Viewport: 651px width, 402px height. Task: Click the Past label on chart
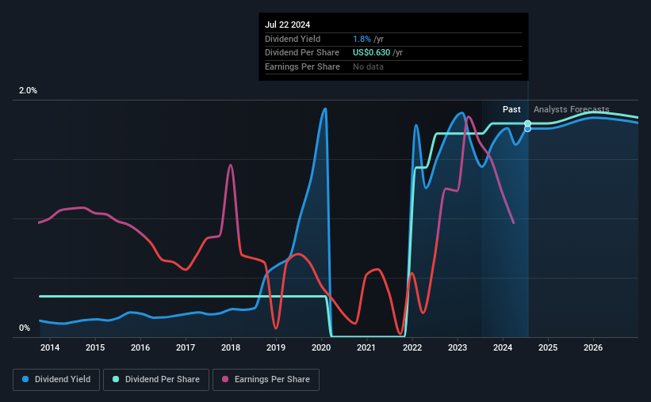click(x=511, y=109)
